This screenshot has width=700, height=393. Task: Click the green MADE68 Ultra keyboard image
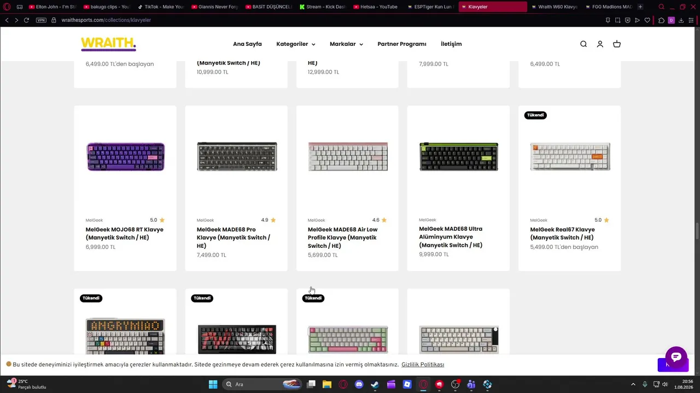pos(459,157)
